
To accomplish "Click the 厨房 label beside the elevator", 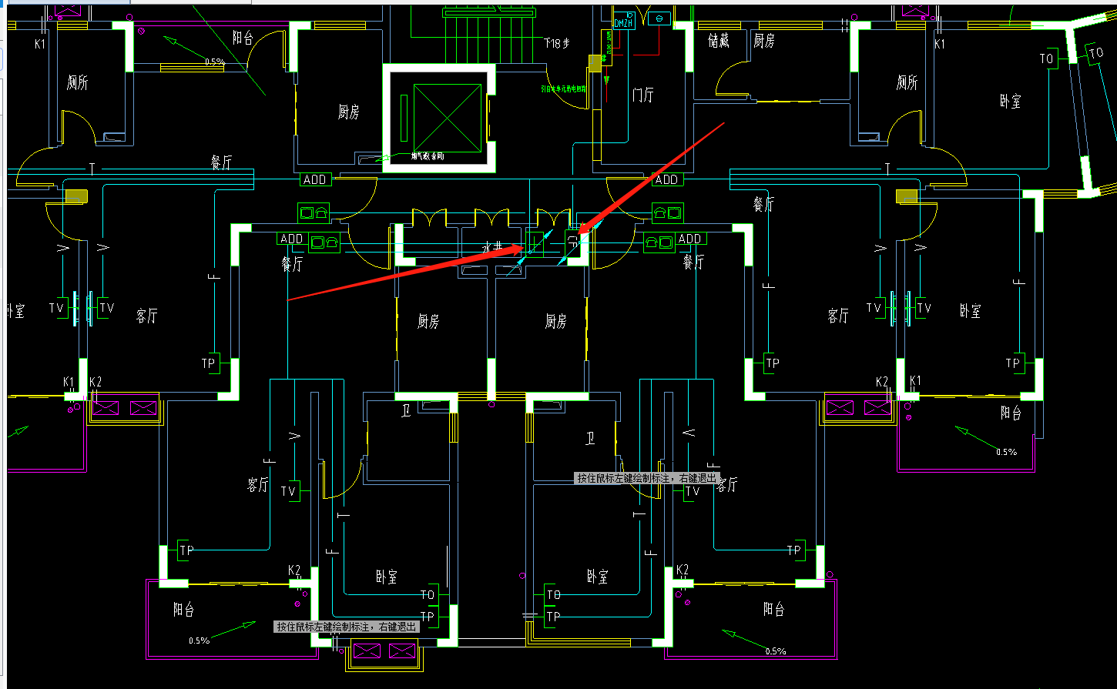I will click(x=349, y=112).
